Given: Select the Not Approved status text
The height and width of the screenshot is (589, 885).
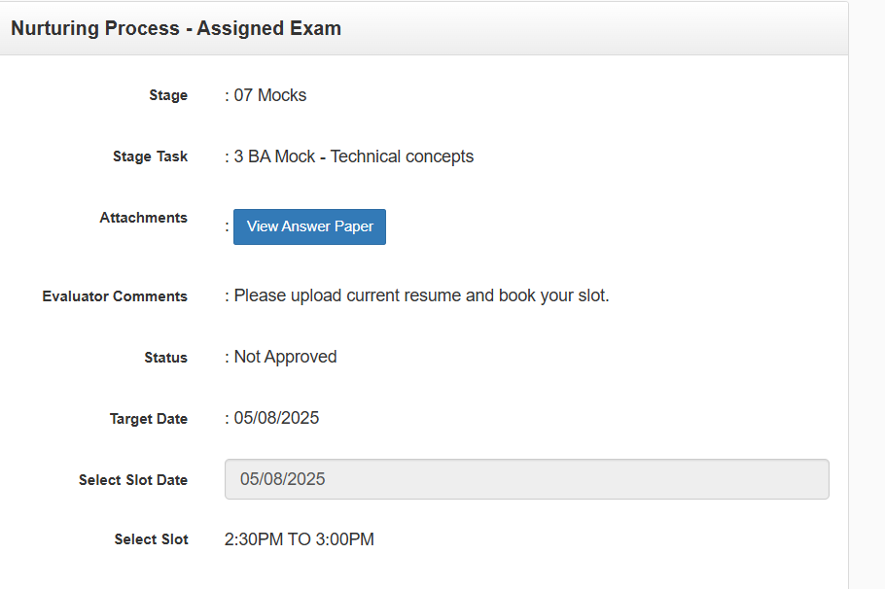Looking at the screenshot, I should point(285,357).
